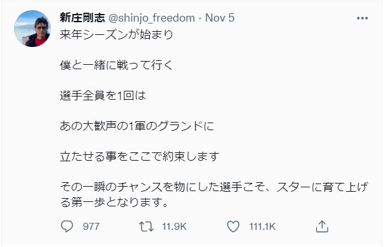This screenshot has height=247, width=391.
Task: Click the tweet line 来年シーズンが始まり
Action: [116, 34]
